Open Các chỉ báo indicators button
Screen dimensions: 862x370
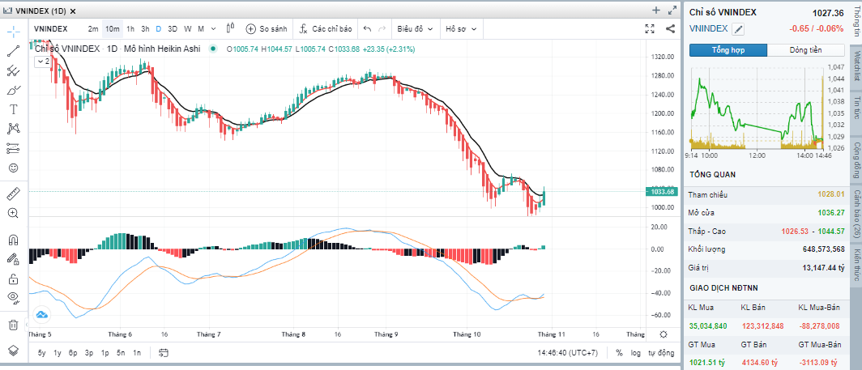[x=326, y=28]
